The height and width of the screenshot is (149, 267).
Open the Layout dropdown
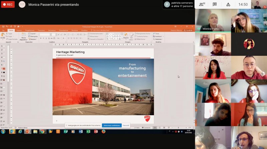pos(32,34)
